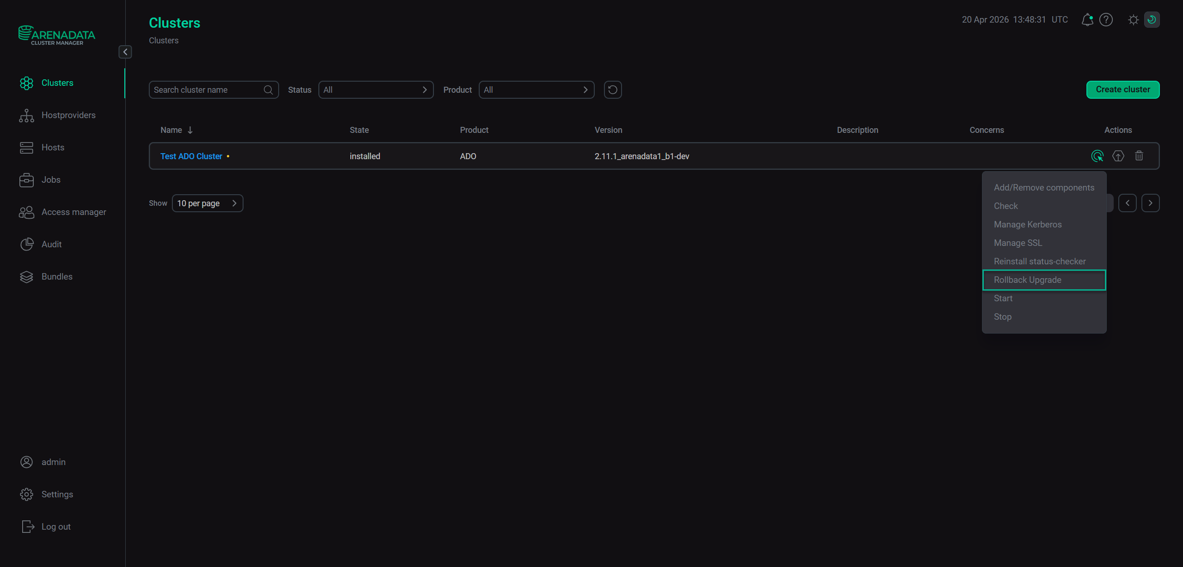
Task: Switch to light theme sun toggle
Action: pos(1133,20)
